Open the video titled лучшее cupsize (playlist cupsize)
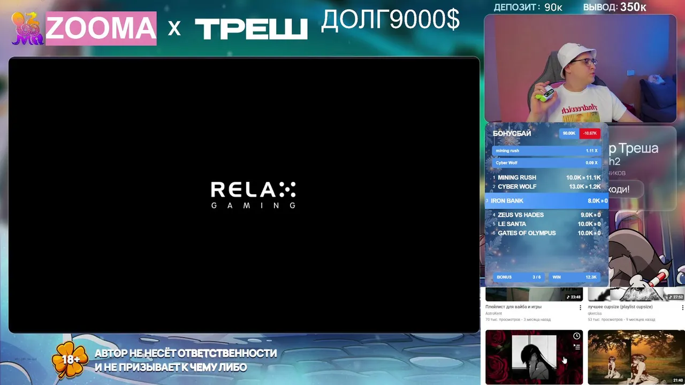The image size is (685, 385). (620, 307)
